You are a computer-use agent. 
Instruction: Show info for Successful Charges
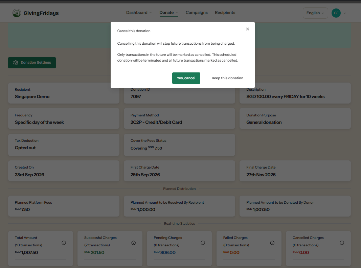[134, 243]
